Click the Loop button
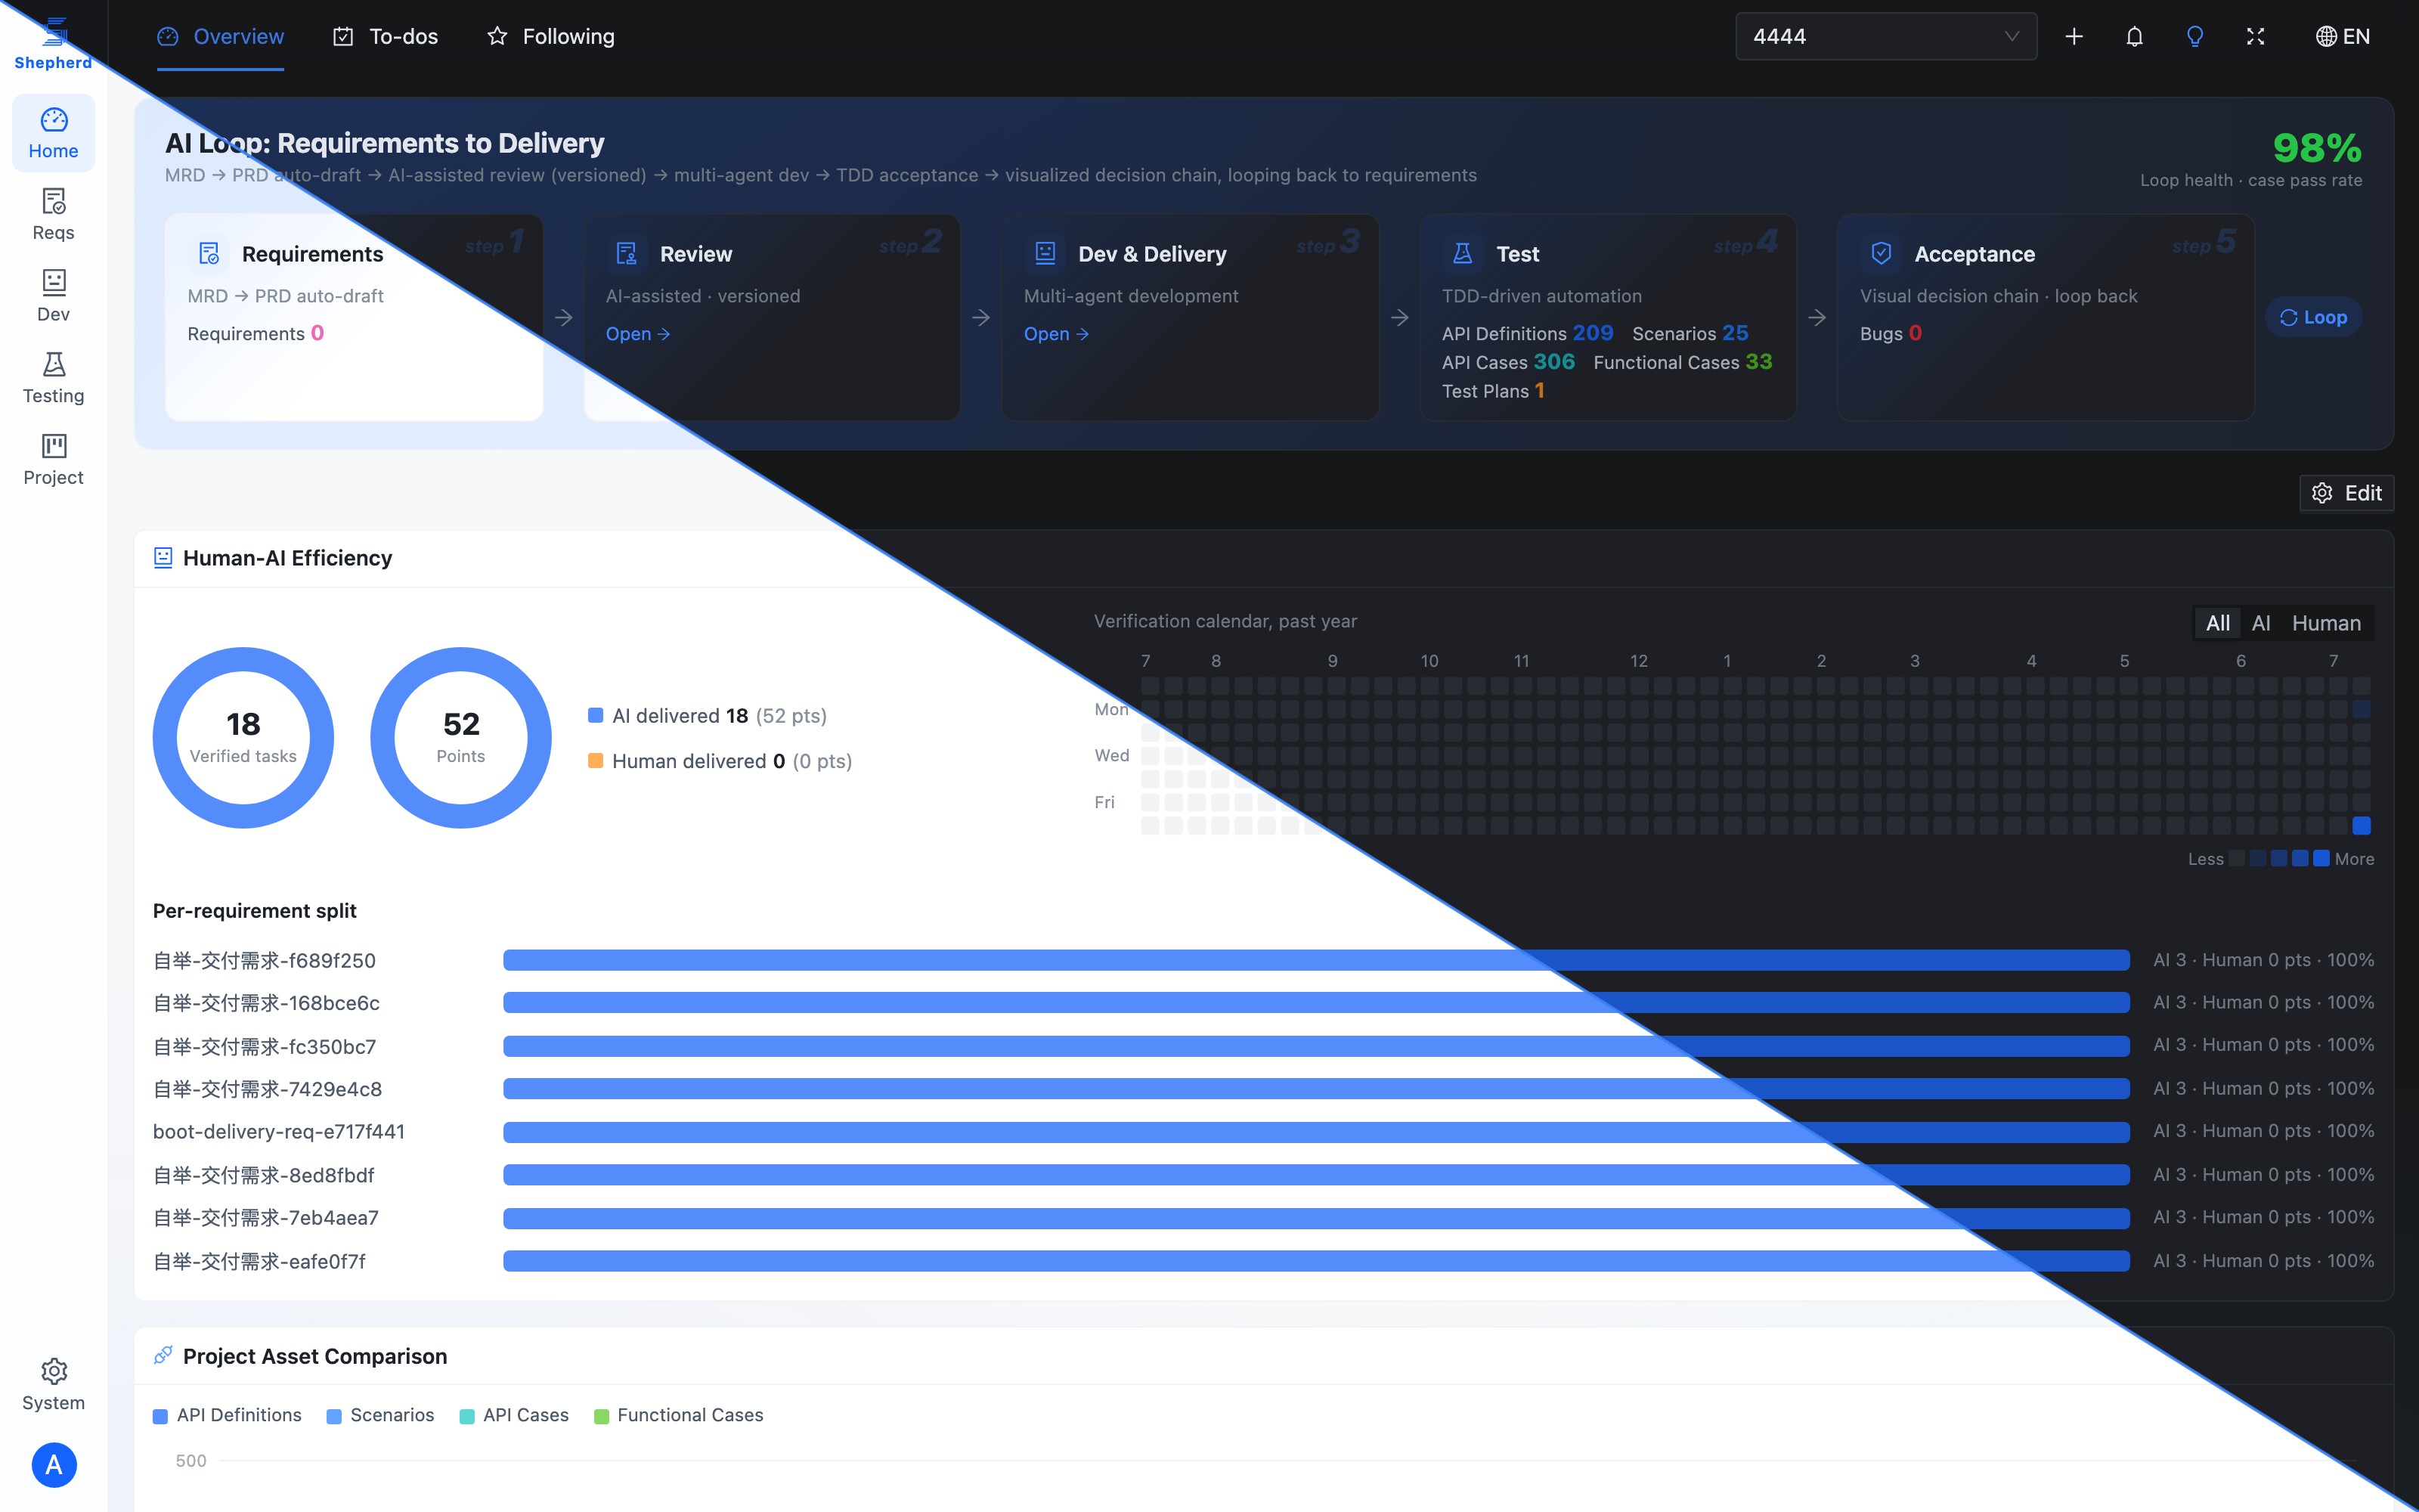2419x1512 pixels. (x=2313, y=317)
